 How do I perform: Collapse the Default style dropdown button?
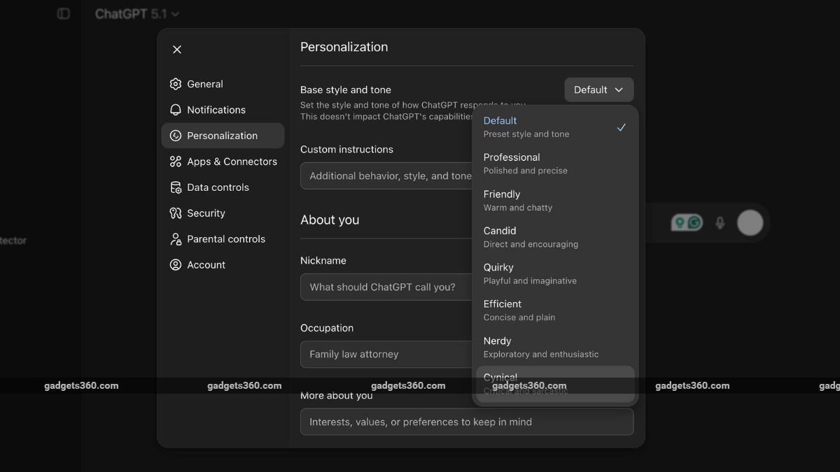(598, 90)
